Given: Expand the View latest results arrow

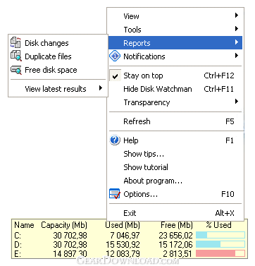Looking at the screenshot, I should click(101, 88).
